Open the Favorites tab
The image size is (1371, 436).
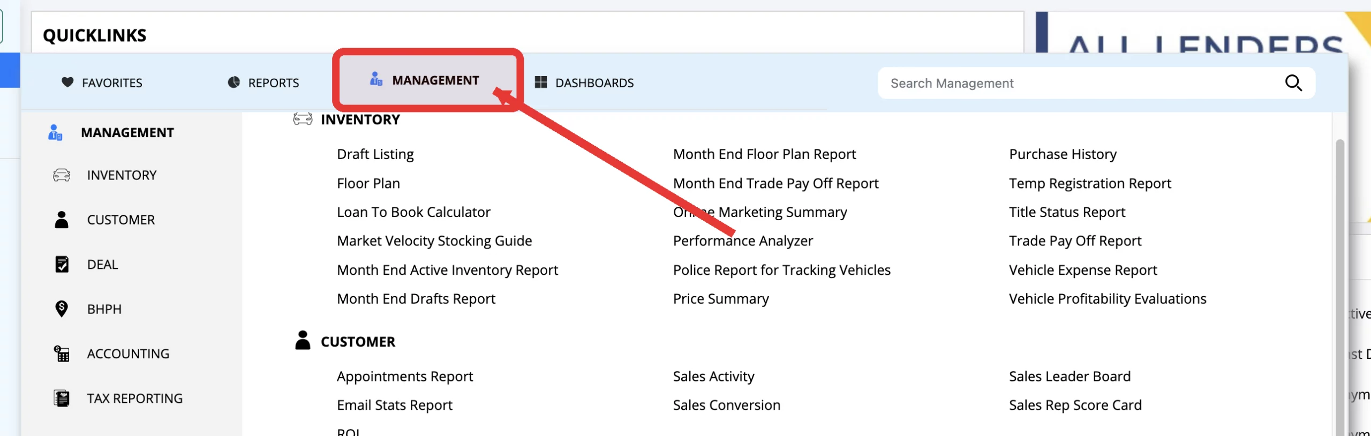point(102,82)
